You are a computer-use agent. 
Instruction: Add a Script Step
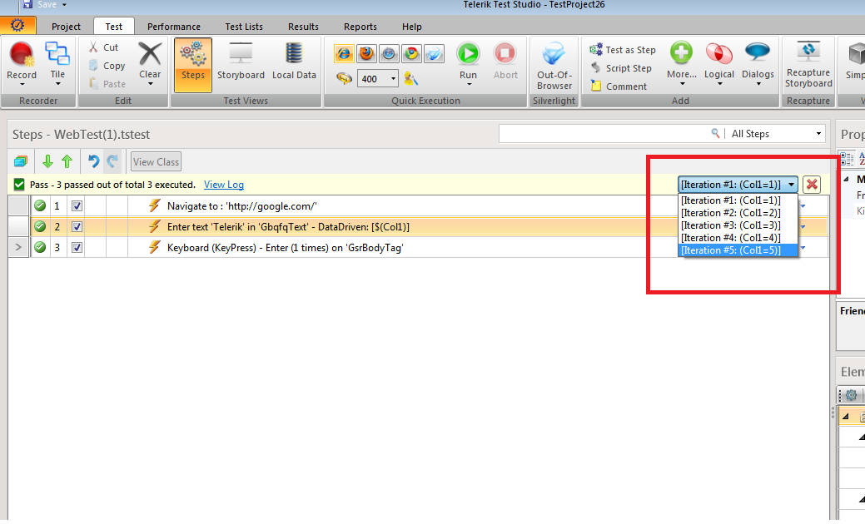coord(620,67)
